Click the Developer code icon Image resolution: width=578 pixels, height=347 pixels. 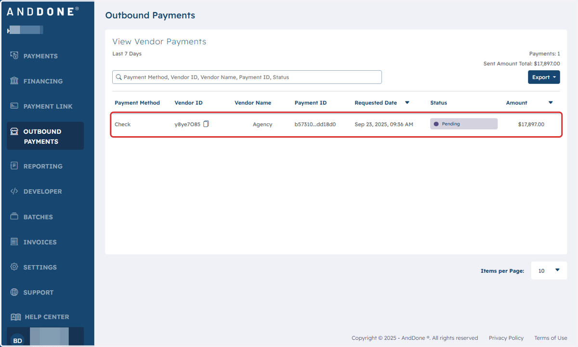(14, 191)
